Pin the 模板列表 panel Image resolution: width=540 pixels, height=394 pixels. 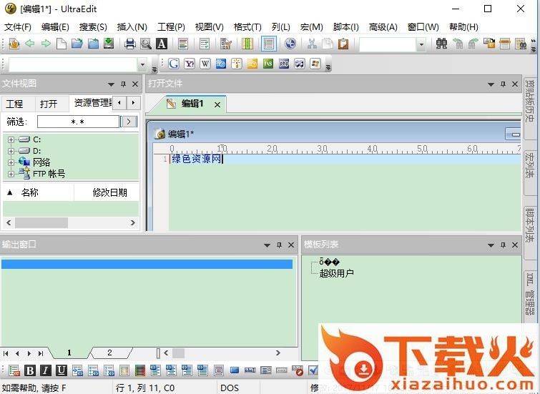(503, 245)
